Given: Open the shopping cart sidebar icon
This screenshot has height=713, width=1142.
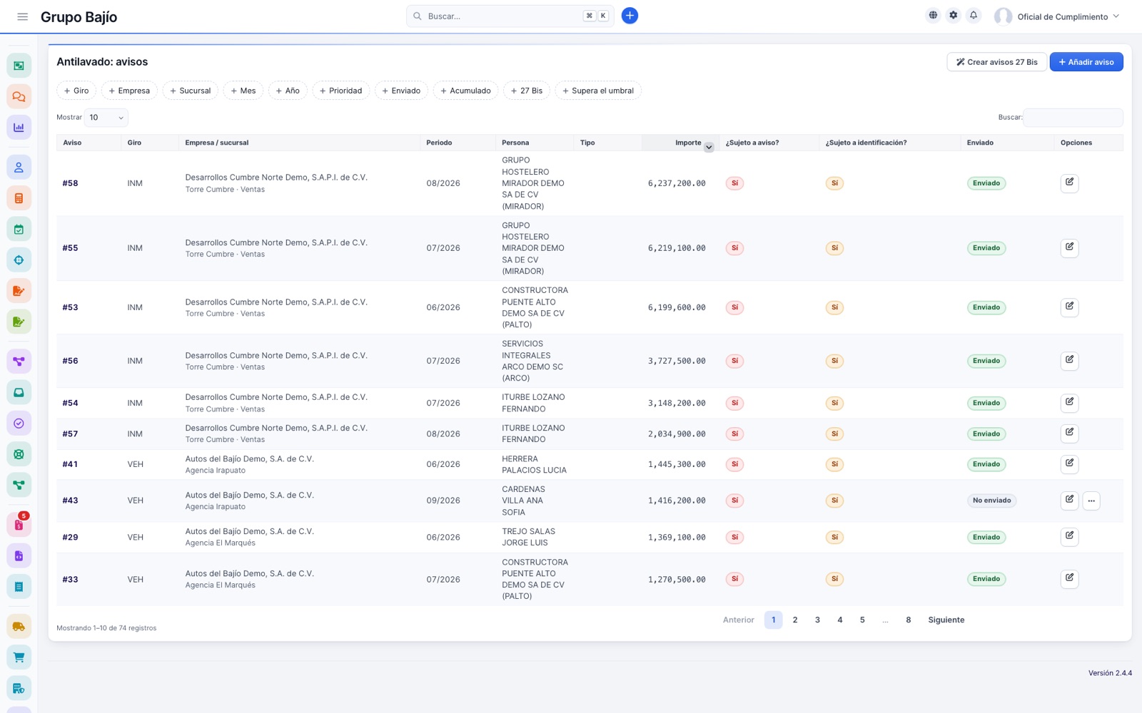Looking at the screenshot, I should point(19,657).
